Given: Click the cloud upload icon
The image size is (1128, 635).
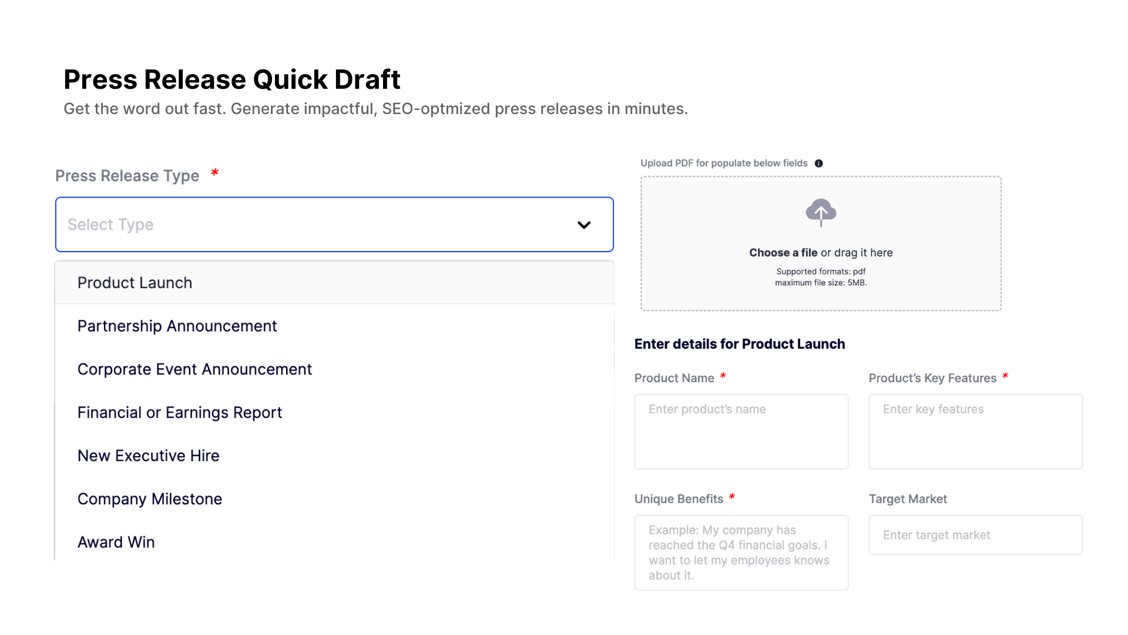Looking at the screenshot, I should pyautogui.click(x=821, y=213).
